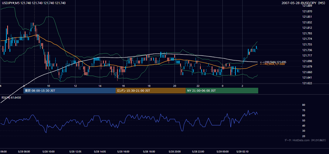Click hour marker 22 under price chart
The image size is (329, 154).
click(x=198, y=86)
